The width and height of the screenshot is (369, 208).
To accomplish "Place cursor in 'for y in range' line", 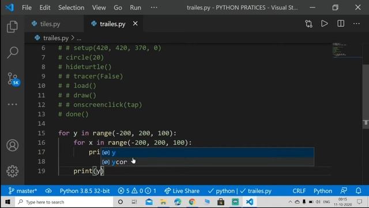I will point(117,133).
